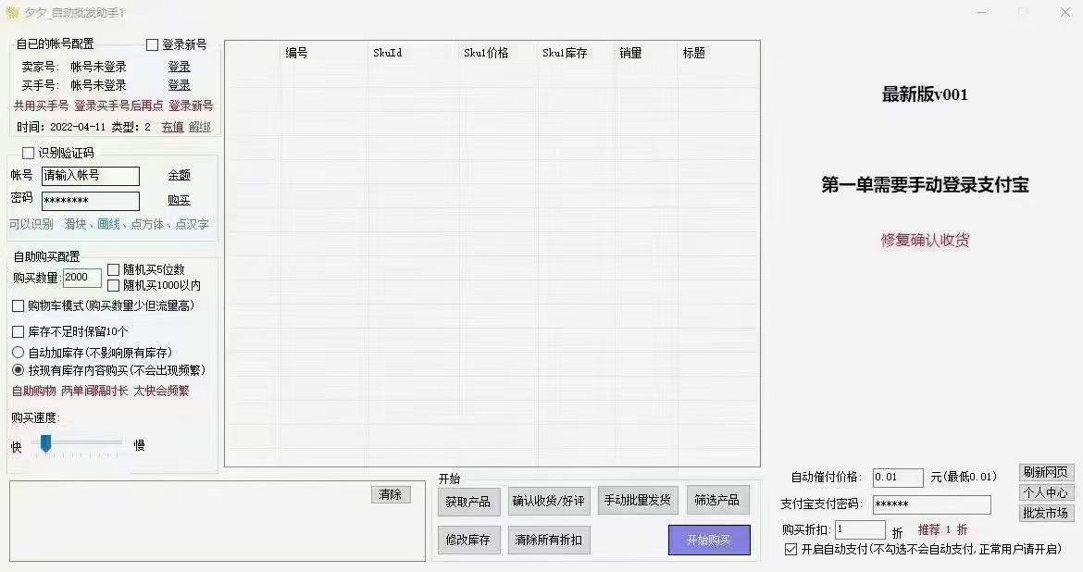
Task: Click the 充值 recharge link
Action: [173, 125]
